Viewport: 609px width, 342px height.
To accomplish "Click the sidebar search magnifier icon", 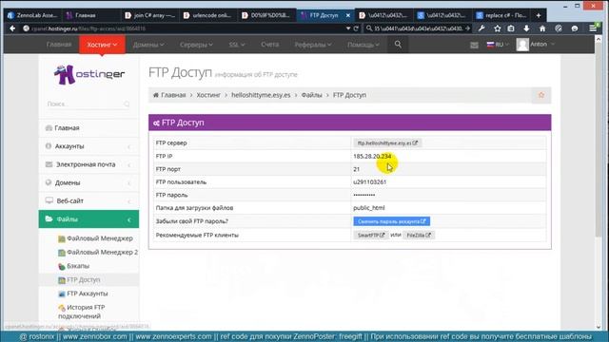I will 127,104.
